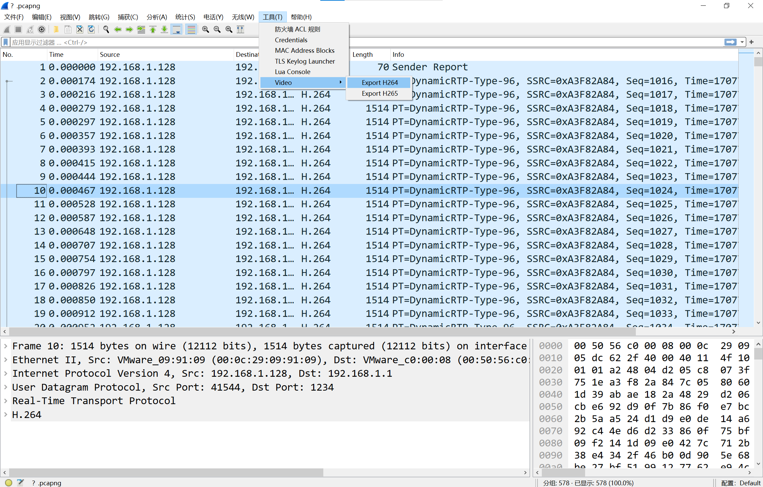
Task: Click the stop capture square icon
Action: pos(18,29)
